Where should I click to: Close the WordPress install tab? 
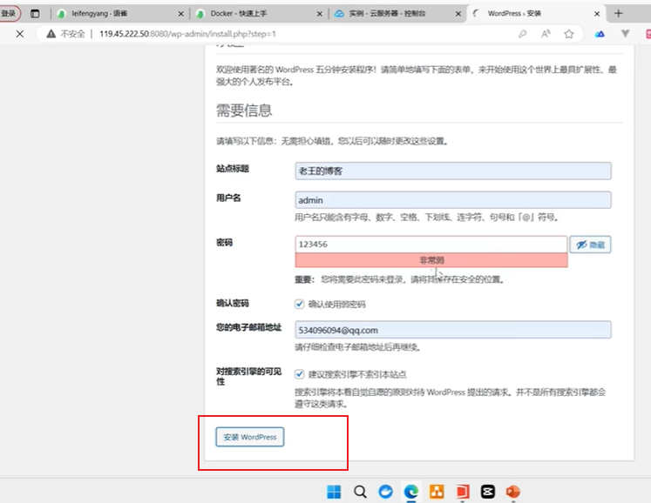tap(597, 14)
